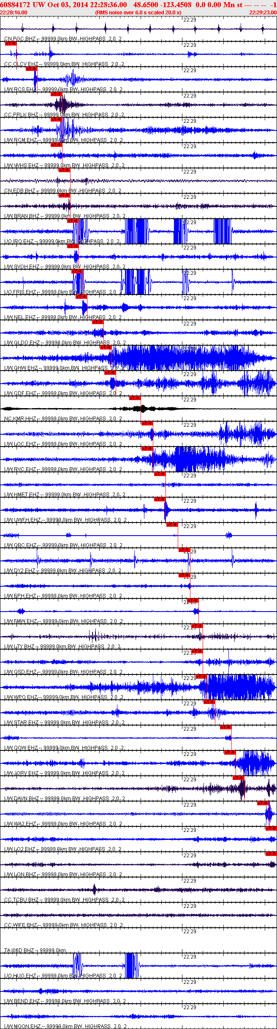Select the red pick marker on UW.WPO trace
Viewport: 277px width, 1029px height.
click(201, 676)
